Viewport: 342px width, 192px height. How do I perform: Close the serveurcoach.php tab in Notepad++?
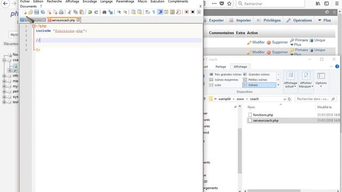click(78, 20)
